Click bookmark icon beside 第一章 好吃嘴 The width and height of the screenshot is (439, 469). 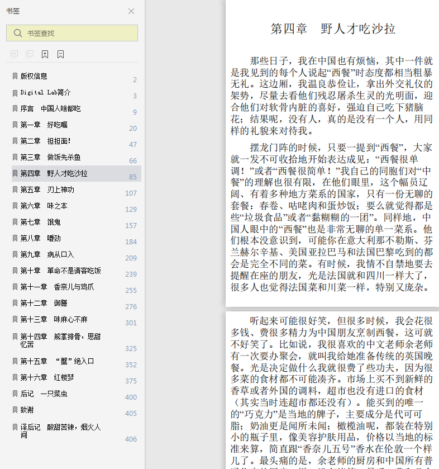(15, 125)
